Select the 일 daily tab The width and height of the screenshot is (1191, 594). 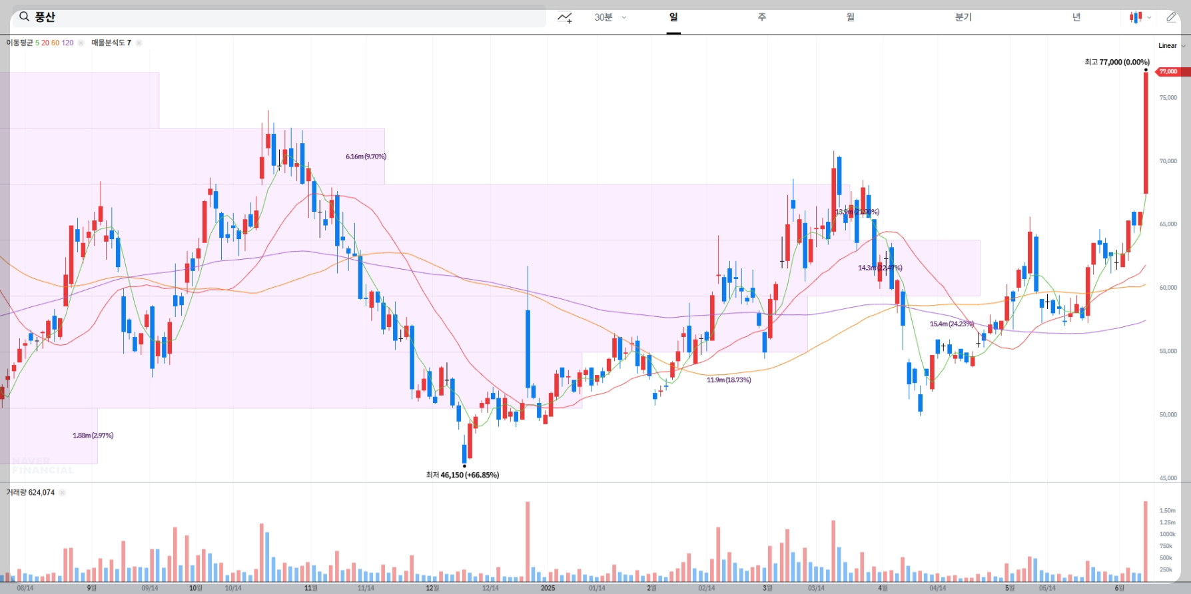pyautogui.click(x=673, y=17)
